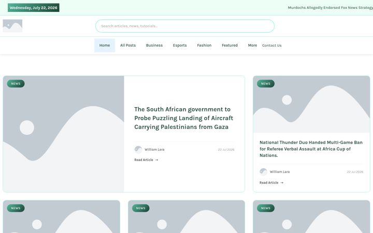
Task: Open the featured South African article thumbnail
Action: click(x=64, y=134)
